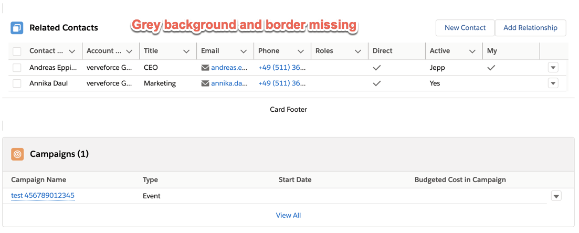Click the Andreas Eppi... contact name cell

tap(54, 68)
